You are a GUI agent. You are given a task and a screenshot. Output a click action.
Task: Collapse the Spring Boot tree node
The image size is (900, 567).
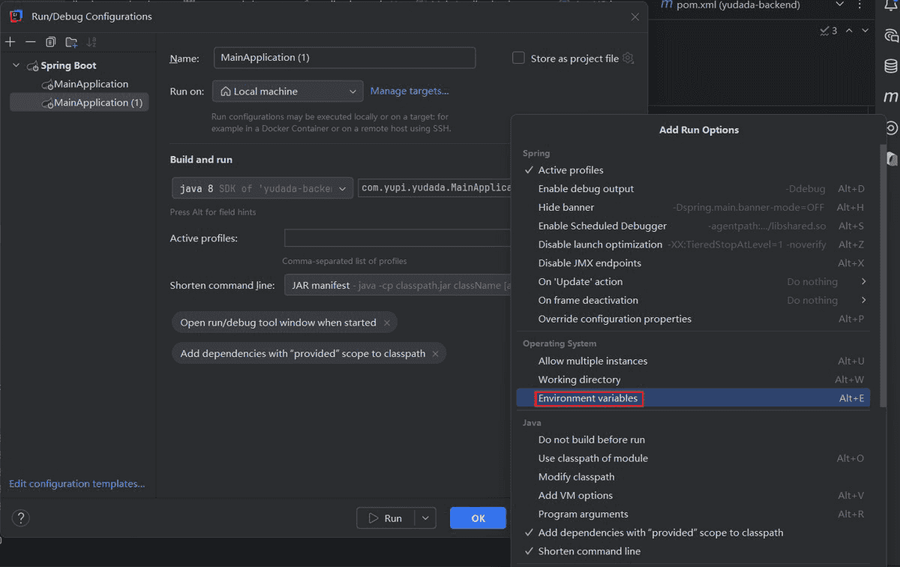tap(16, 66)
